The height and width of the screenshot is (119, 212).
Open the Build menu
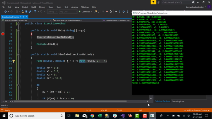34,7
